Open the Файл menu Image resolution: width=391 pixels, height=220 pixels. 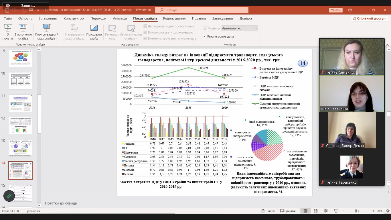[8, 18]
